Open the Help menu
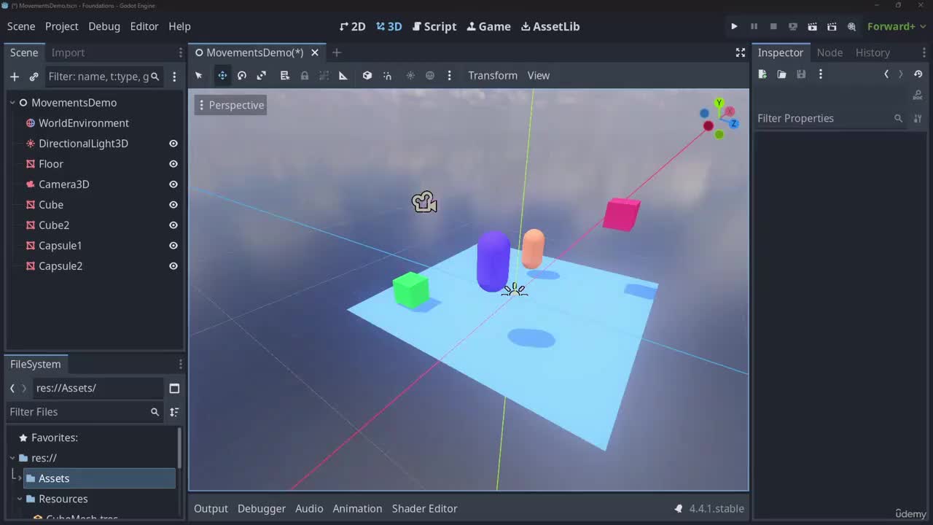The image size is (933, 525). point(179,26)
